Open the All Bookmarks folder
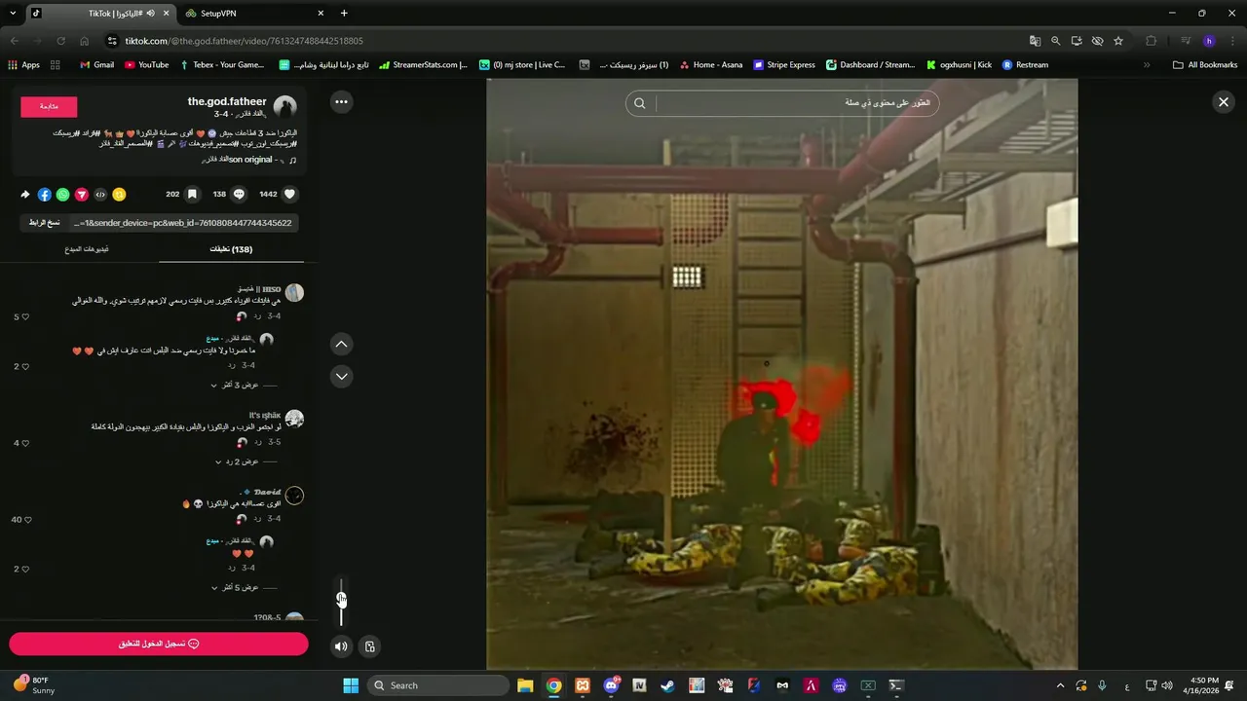The width and height of the screenshot is (1247, 701). 1205,65
